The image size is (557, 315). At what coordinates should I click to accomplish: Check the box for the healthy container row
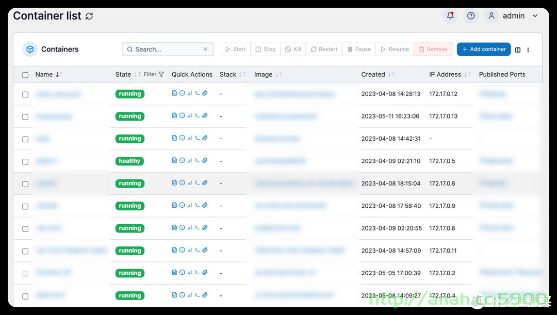pyautogui.click(x=25, y=161)
